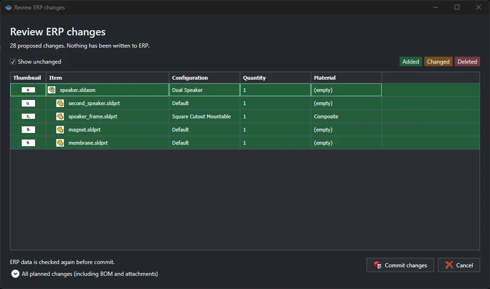Click the second_speaker.sldprt part icon
This screenshot has height=289, width=490.
pos(60,103)
